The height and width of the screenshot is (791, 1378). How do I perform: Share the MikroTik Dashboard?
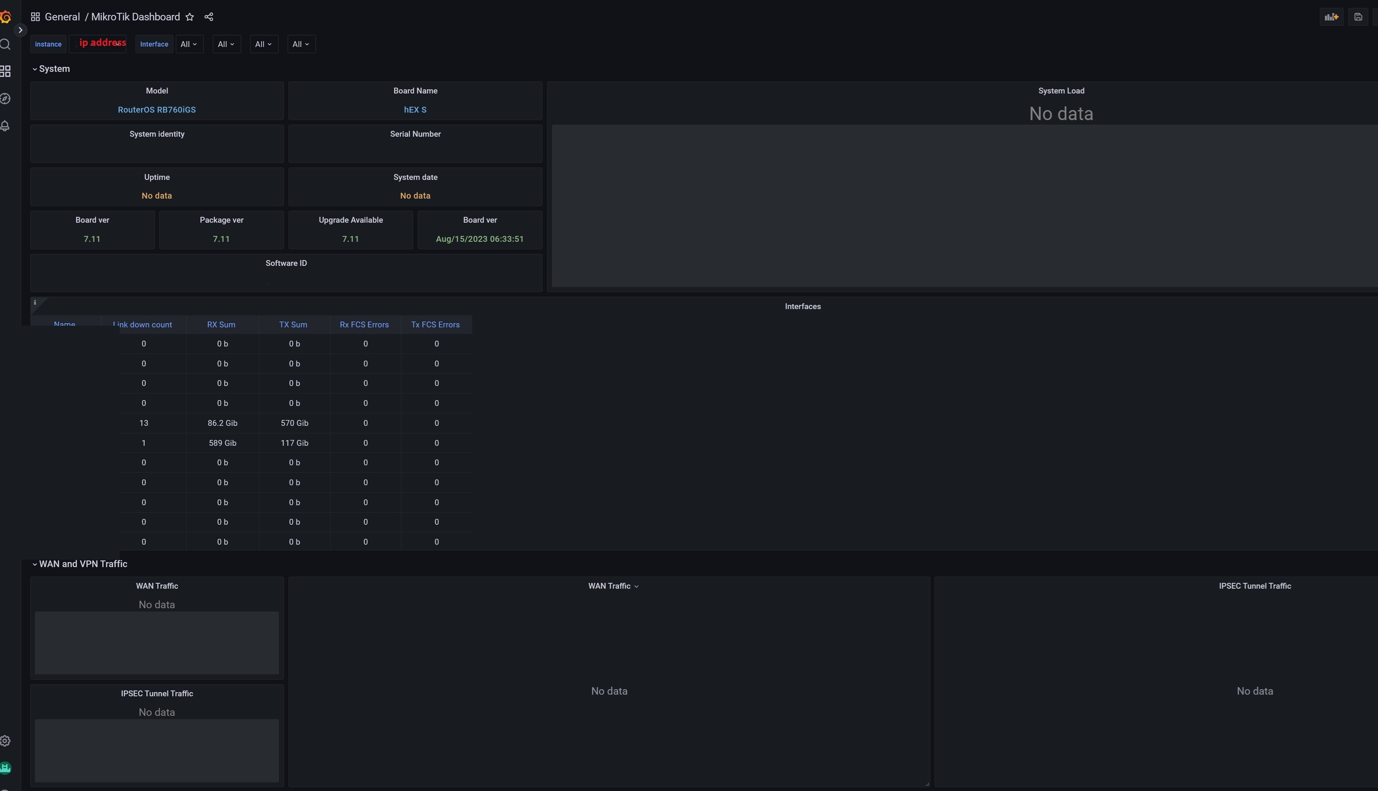click(209, 17)
